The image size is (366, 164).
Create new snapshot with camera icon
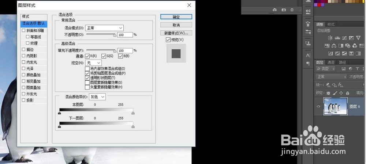point(284,10)
